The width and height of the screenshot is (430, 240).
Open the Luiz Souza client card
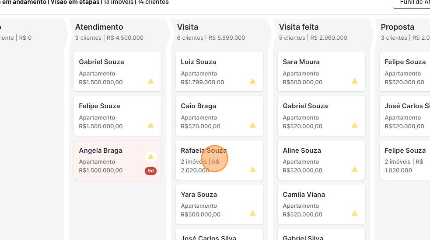pos(219,72)
